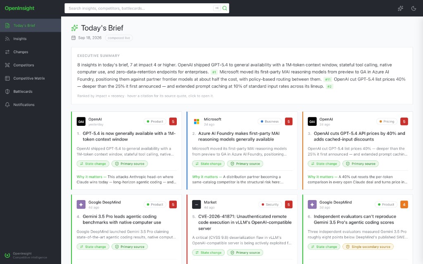
Task: Click Product tag on Gemini leads benchmarks card
Action: tap(155, 205)
